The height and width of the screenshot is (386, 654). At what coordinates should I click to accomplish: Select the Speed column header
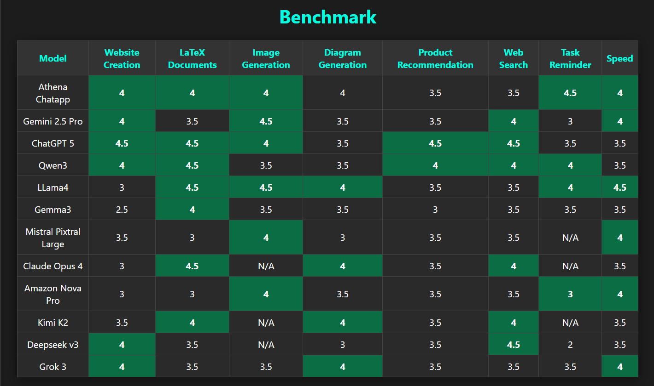(620, 58)
